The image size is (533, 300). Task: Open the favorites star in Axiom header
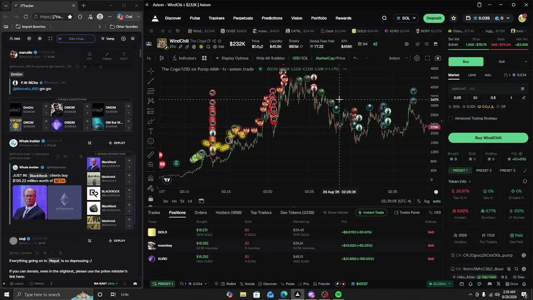[x=453, y=18]
